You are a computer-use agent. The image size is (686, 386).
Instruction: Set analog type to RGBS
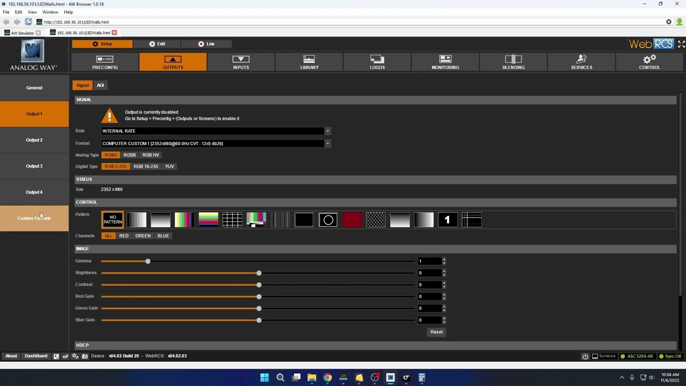point(110,155)
